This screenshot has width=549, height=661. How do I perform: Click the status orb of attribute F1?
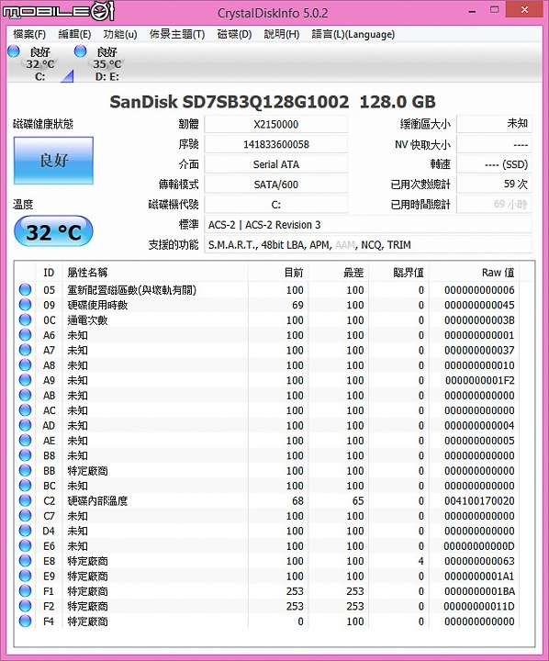pos(26,591)
